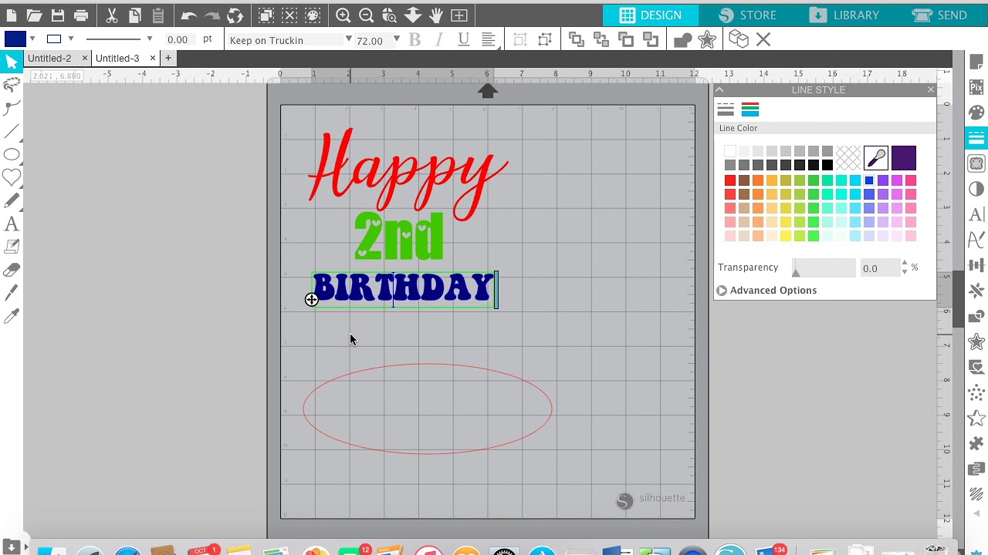This screenshot has width=988, height=555.
Task: Select the transparent no-color swatch
Action: [x=848, y=158]
